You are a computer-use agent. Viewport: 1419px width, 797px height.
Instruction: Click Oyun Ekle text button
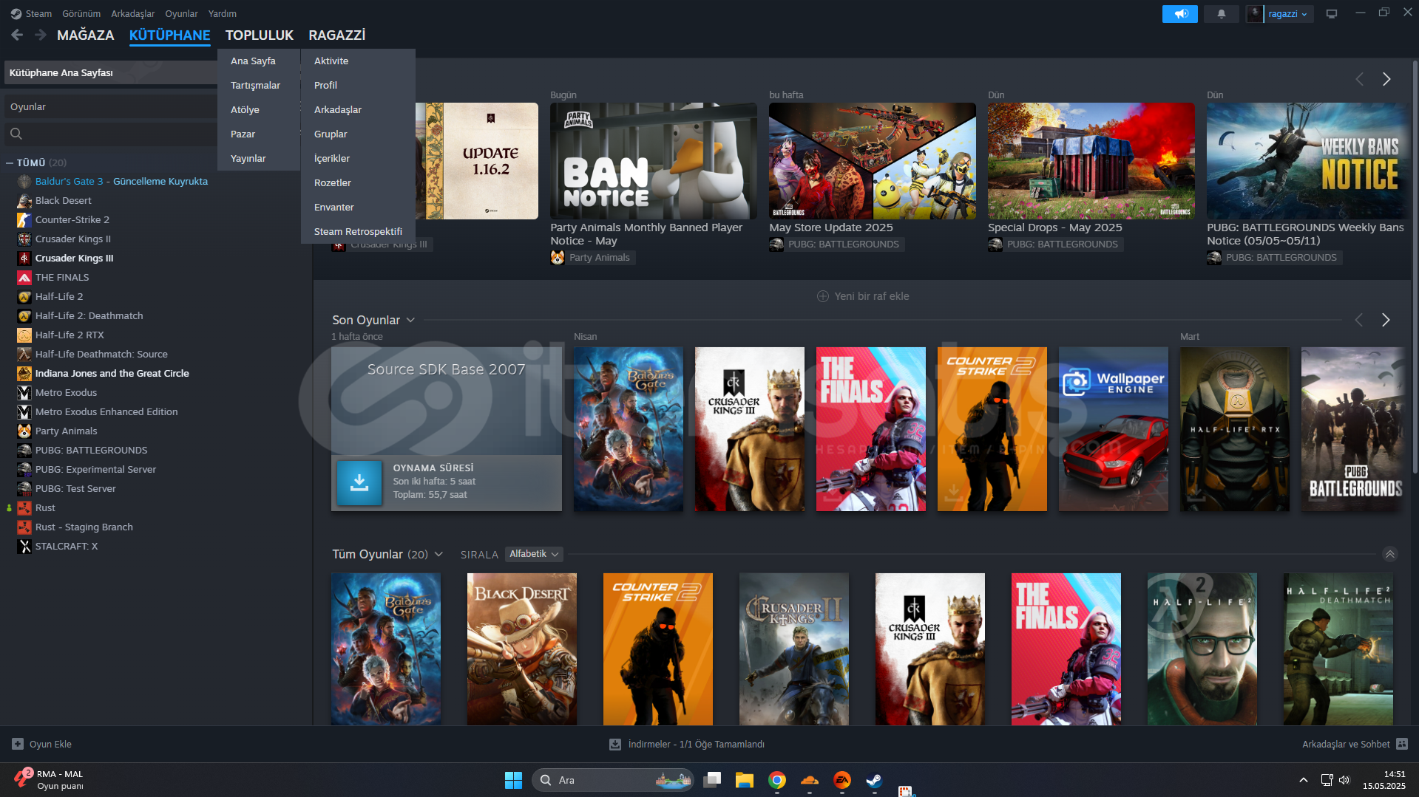click(50, 744)
